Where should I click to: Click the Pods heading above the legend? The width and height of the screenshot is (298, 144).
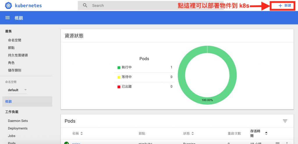pyautogui.click(x=144, y=59)
